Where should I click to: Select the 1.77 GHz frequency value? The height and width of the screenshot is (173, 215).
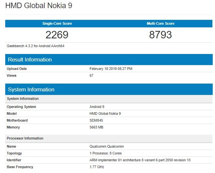click(97, 167)
